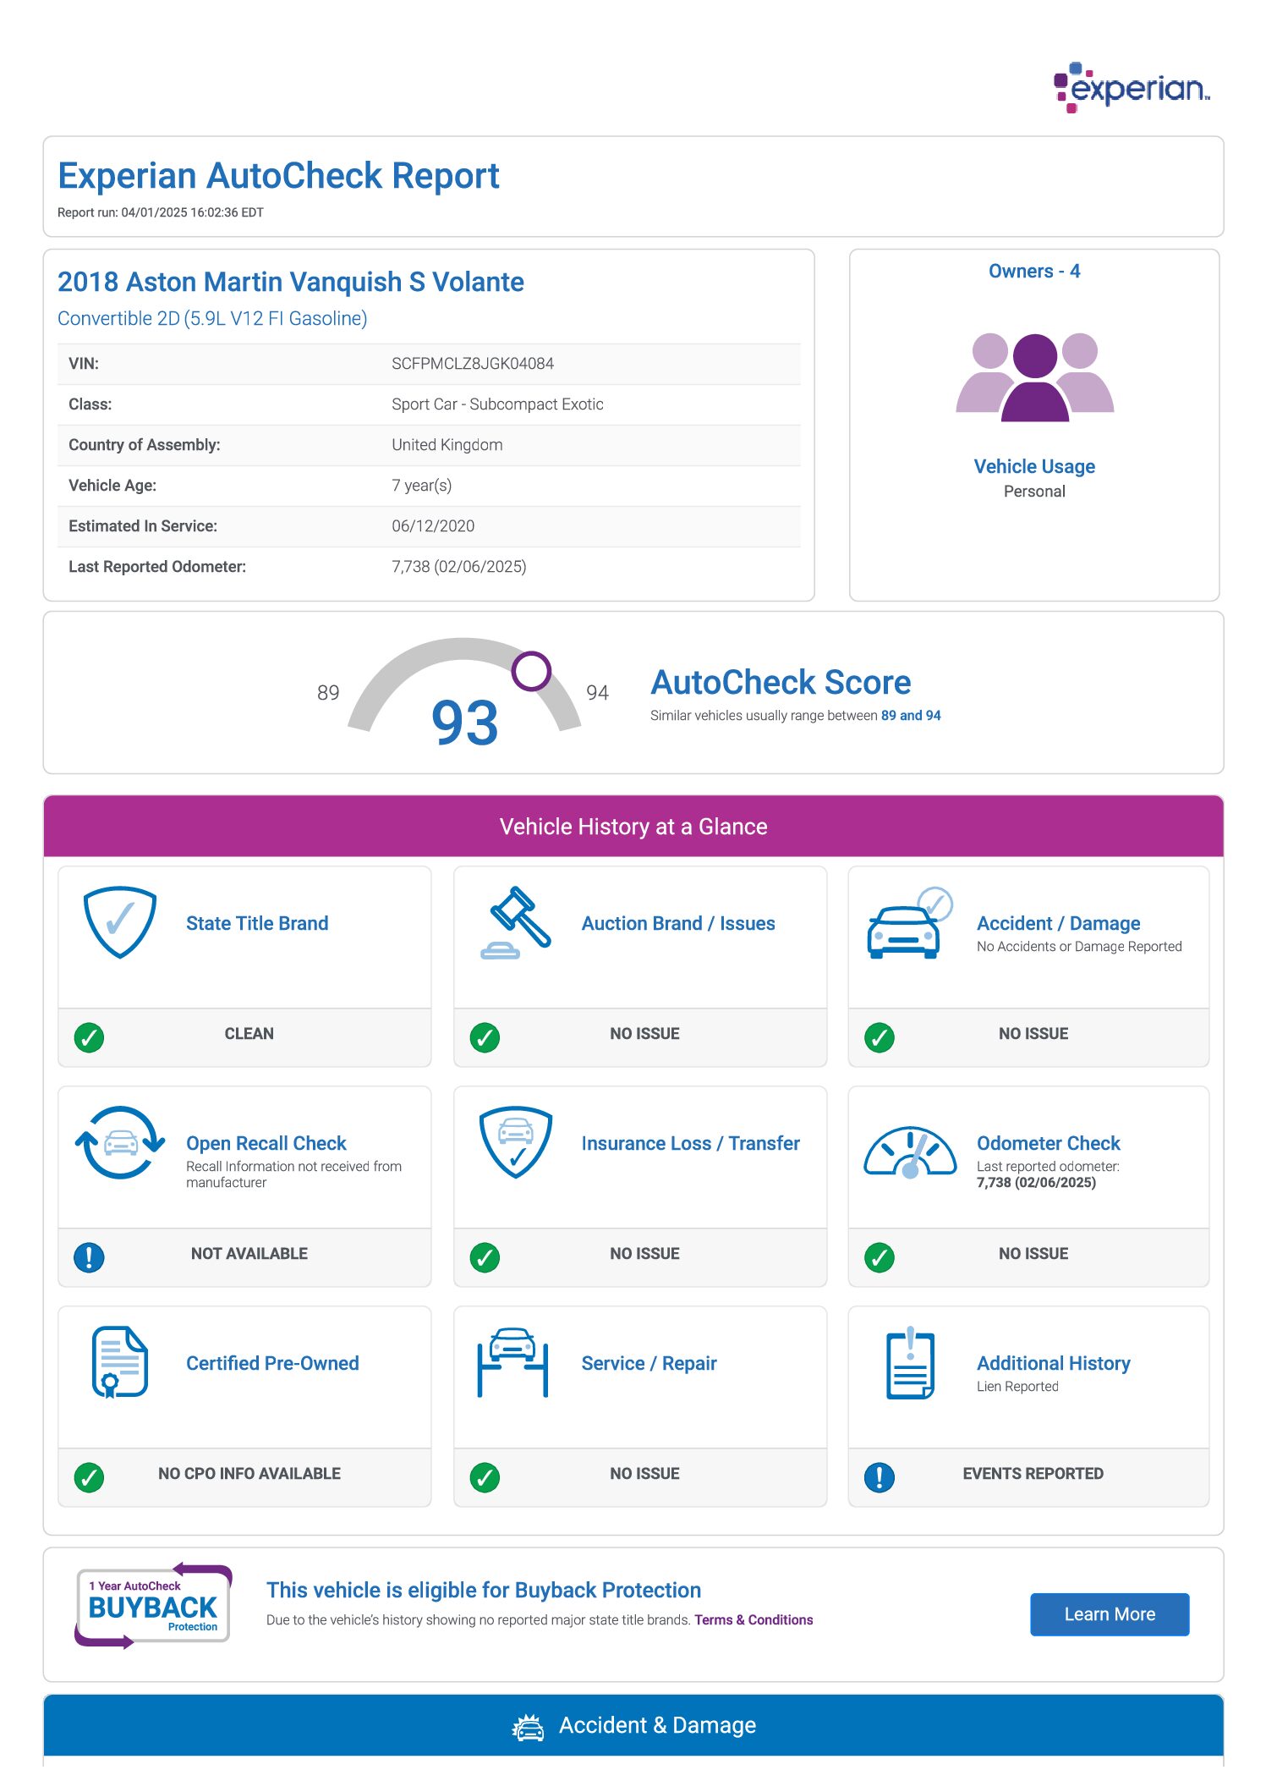Click the Owners - 4 heading
Viewport: 1266px width, 1792px height.
1034,271
